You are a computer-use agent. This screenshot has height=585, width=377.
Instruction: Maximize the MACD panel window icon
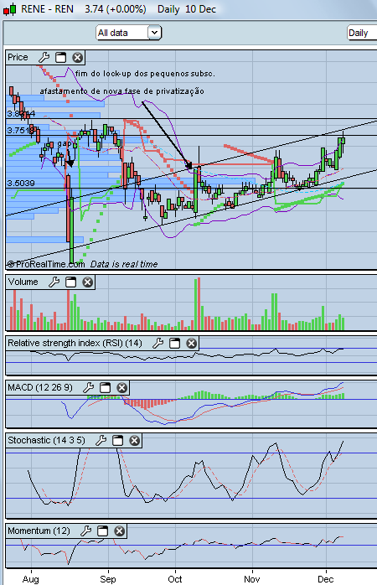coord(105,388)
